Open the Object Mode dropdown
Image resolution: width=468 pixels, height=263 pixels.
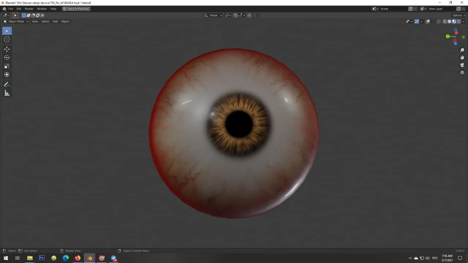tap(16, 22)
